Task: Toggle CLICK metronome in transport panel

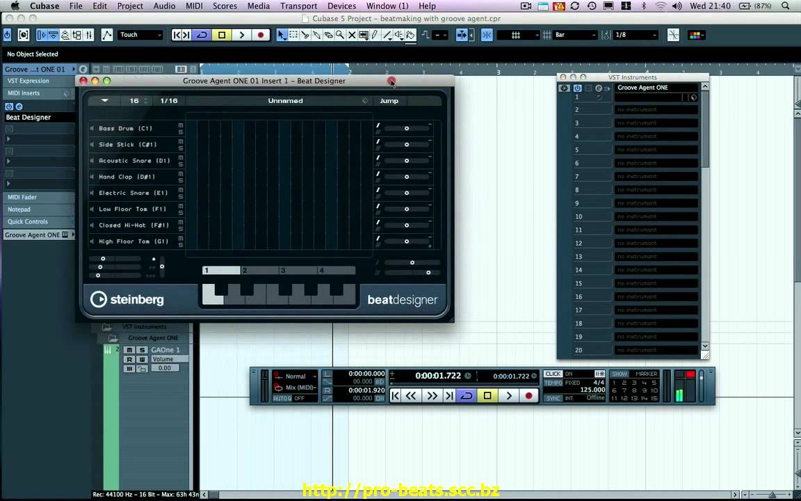Action: pyautogui.click(x=553, y=374)
